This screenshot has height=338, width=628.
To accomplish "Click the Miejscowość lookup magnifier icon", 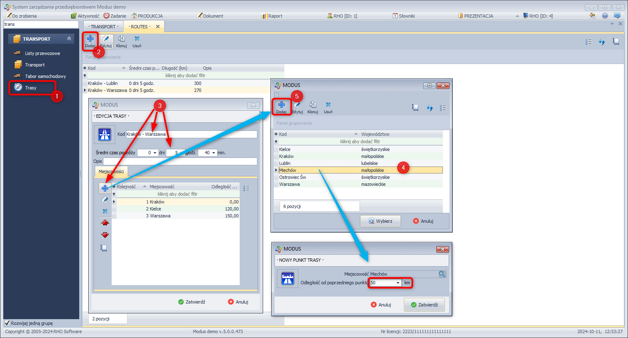I will pos(442,274).
